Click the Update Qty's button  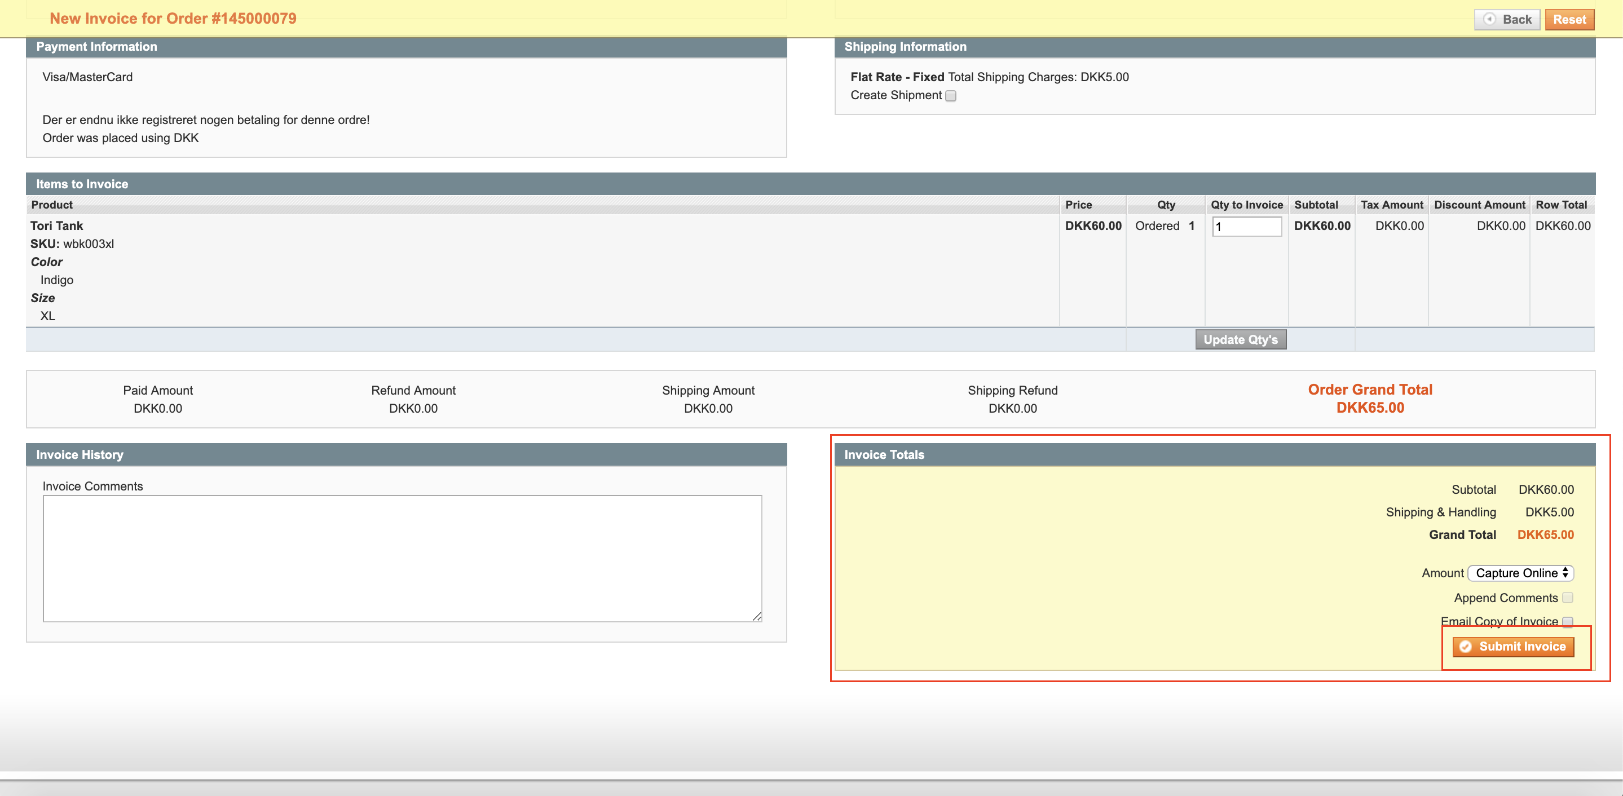[x=1241, y=339]
